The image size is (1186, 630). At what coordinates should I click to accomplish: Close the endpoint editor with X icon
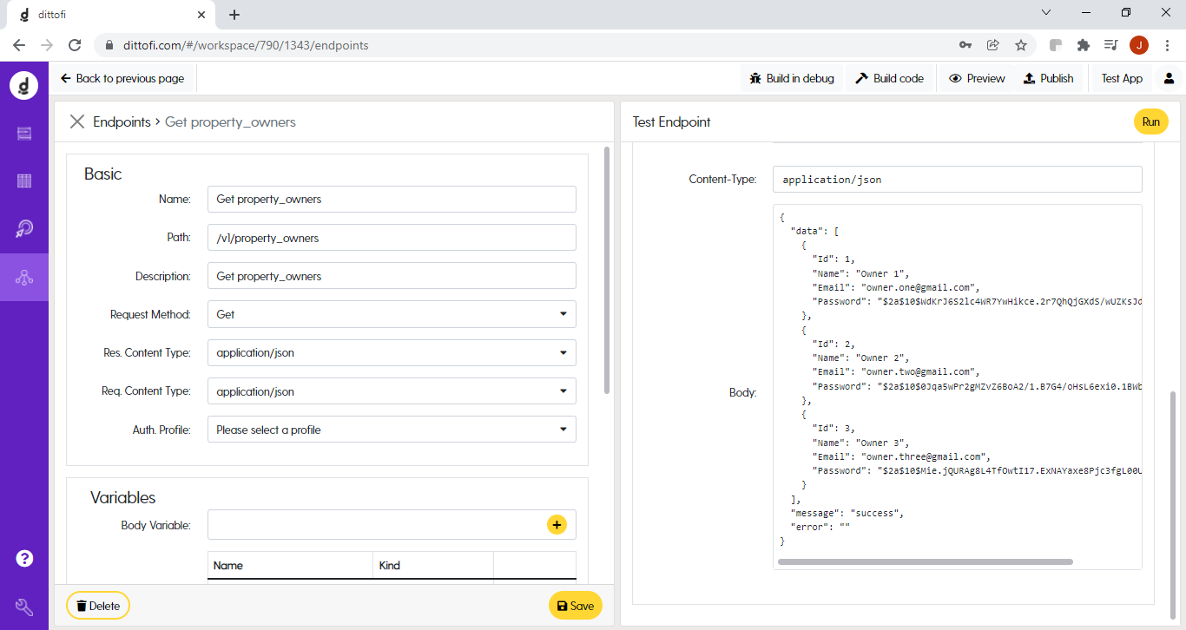click(x=77, y=122)
